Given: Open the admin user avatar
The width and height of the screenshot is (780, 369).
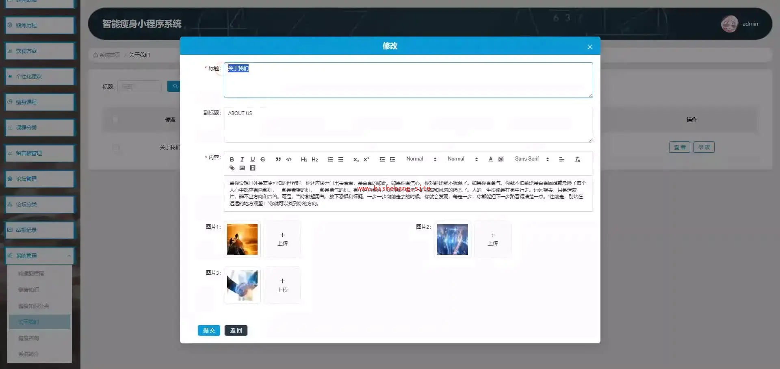Looking at the screenshot, I should 730,24.
